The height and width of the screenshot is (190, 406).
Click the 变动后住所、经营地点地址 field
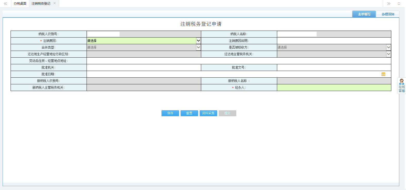[x=239, y=61]
